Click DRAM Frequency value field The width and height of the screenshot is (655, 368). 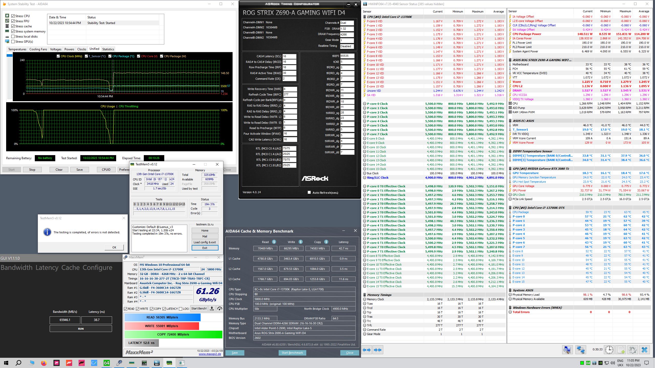click(347, 34)
